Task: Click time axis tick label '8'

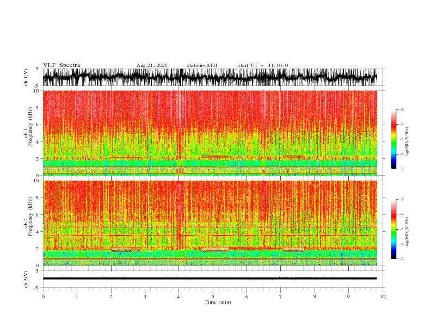Action: pos(315,297)
